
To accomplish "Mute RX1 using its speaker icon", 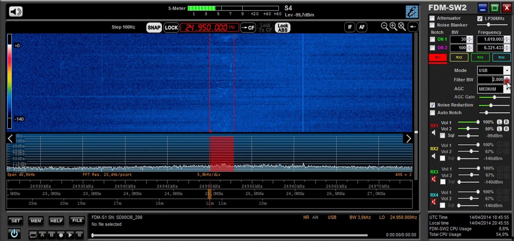I will tap(434, 133).
